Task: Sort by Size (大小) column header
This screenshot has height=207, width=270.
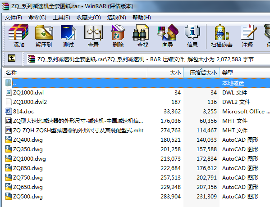Action: pyautogui.click(x=165, y=72)
